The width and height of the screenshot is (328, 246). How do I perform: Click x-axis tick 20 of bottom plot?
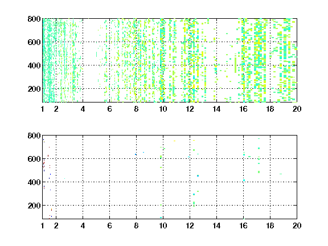tap(297, 225)
